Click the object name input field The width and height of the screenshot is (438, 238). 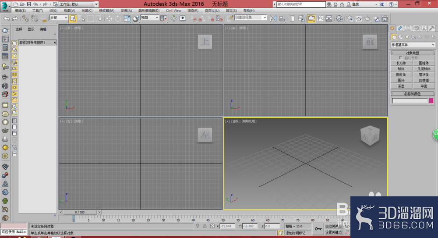tap(410, 101)
